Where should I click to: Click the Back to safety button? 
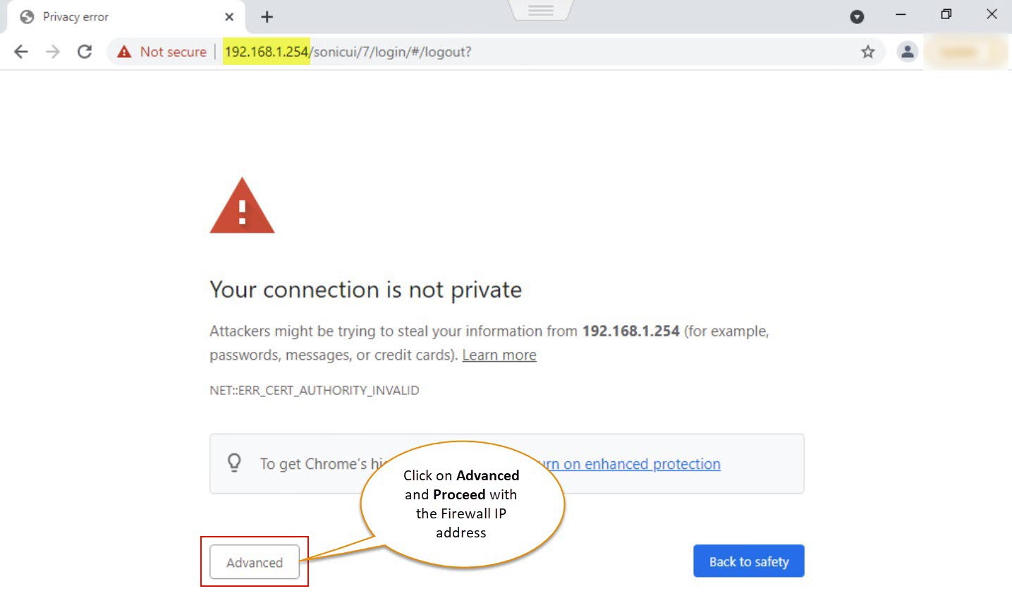point(748,561)
